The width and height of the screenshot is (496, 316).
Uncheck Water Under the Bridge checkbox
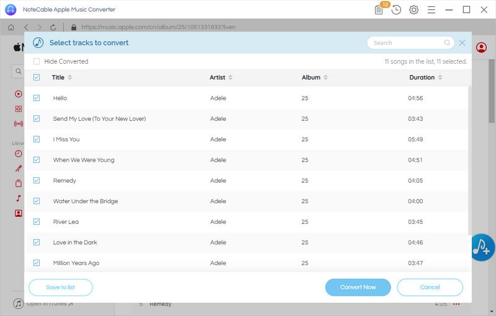coord(37,201)
